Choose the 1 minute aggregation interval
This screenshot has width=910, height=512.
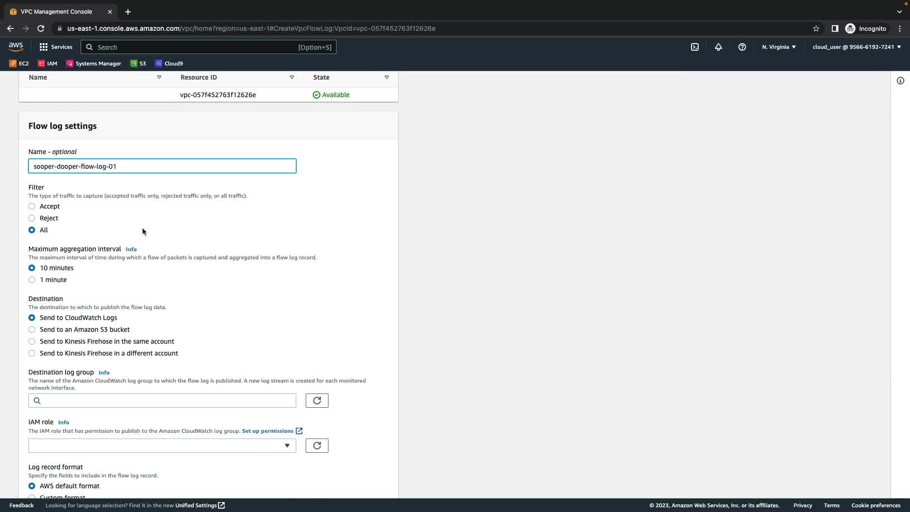click(32, 280)
